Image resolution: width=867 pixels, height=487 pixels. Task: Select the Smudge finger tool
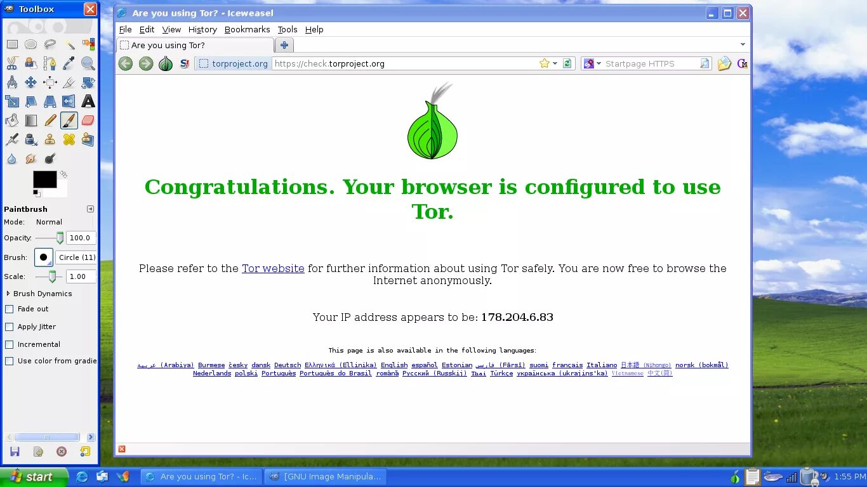click(30, 159)
